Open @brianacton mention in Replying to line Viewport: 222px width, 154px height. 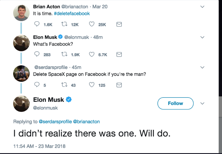(87, 121)
